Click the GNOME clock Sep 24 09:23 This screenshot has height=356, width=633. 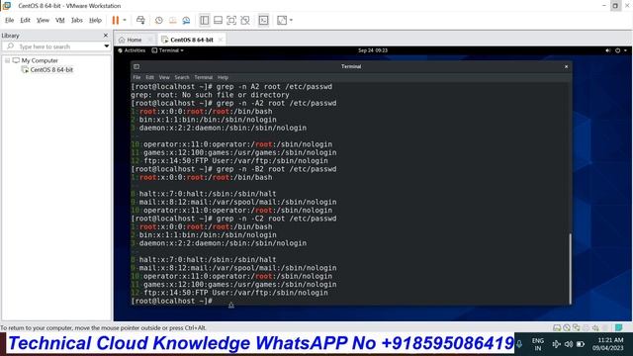(372, 50)
